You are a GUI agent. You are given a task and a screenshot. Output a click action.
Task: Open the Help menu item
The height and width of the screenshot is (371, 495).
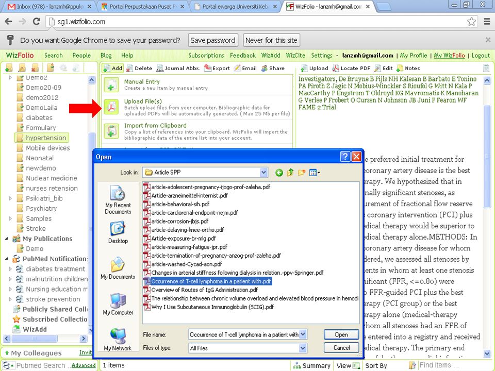[x=127, y=55]
